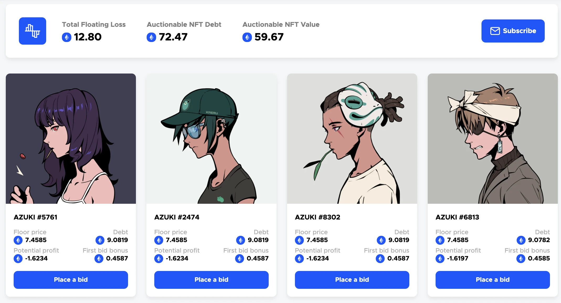Place a bid on AZUKI #6813
Image resolution: width=561 pixels, height=303 pixels.
pos(493,280)
